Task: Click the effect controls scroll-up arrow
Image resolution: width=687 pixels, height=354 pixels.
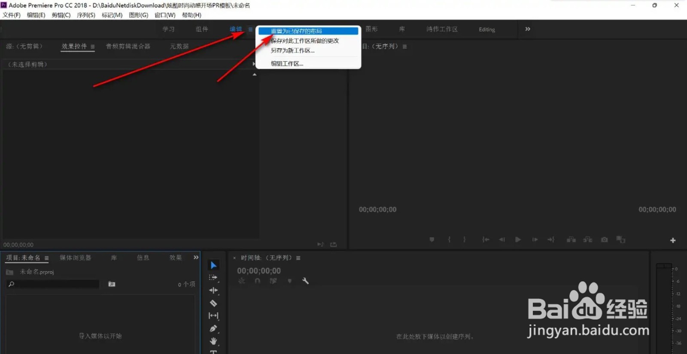Action: (255, 75)
